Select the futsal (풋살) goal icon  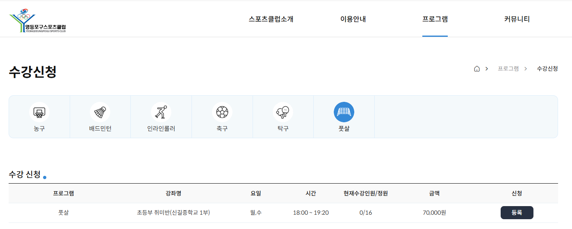click(x=344, y=112)
